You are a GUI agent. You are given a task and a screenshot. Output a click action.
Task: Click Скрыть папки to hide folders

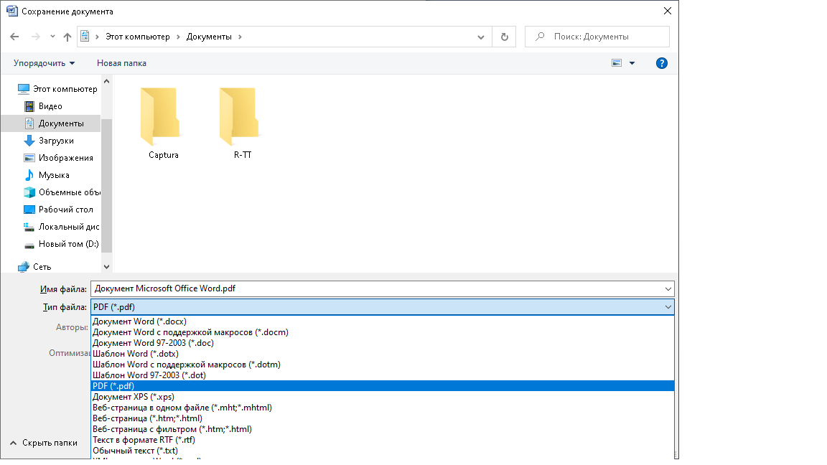44,443
